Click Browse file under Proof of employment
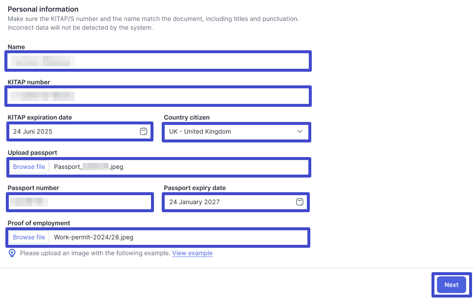The width and height of the screenshot is (474, 299). click(29, 237)
